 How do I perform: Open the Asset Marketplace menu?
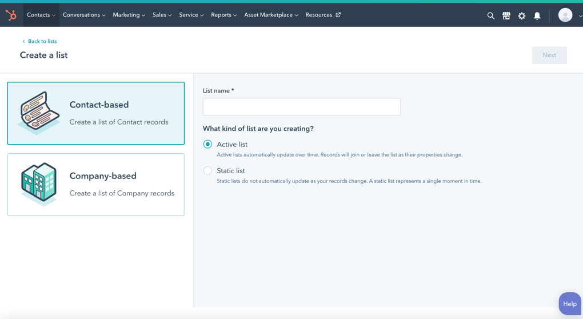tap(271, 15)
